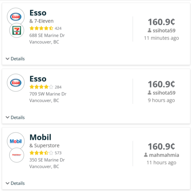Click the 573 ratings star row

(x=41, y=153)
